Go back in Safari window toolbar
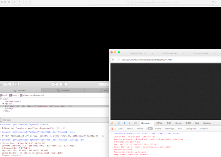Image resolution: width=221 pixels, height=157 pixels. pyautogui.click(x=15, y=2)
